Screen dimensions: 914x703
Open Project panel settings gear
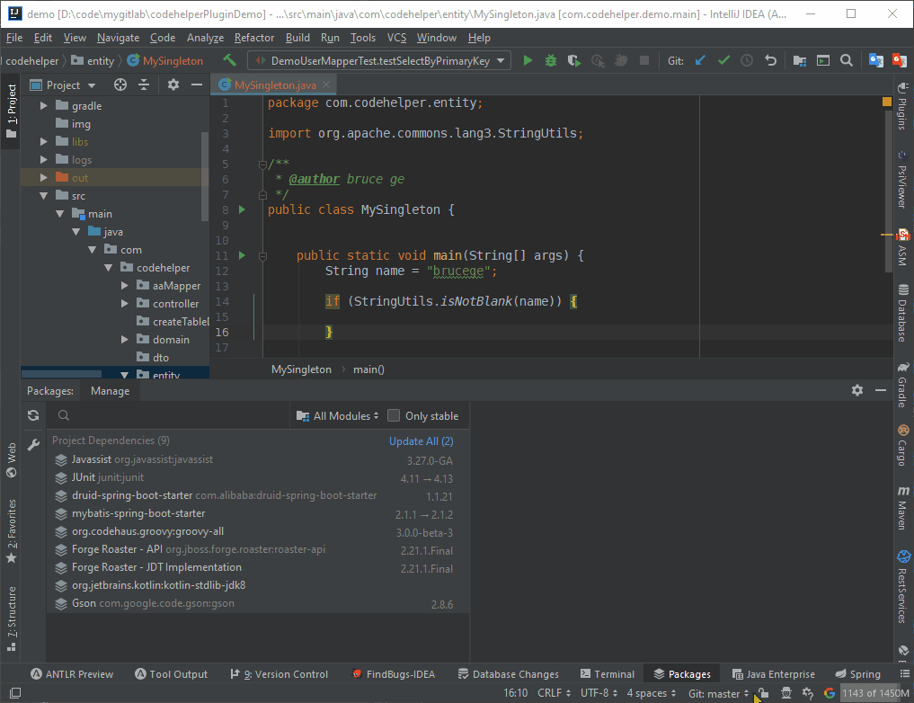pos(173,85)
